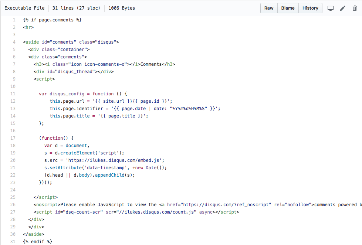This screenshot has height=245, width=362.
Task: Click the '{% endif %}' line
Action: coord(38,242)
